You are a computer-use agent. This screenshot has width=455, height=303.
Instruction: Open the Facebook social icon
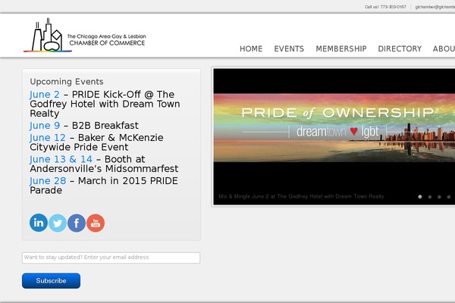(77, 223)
